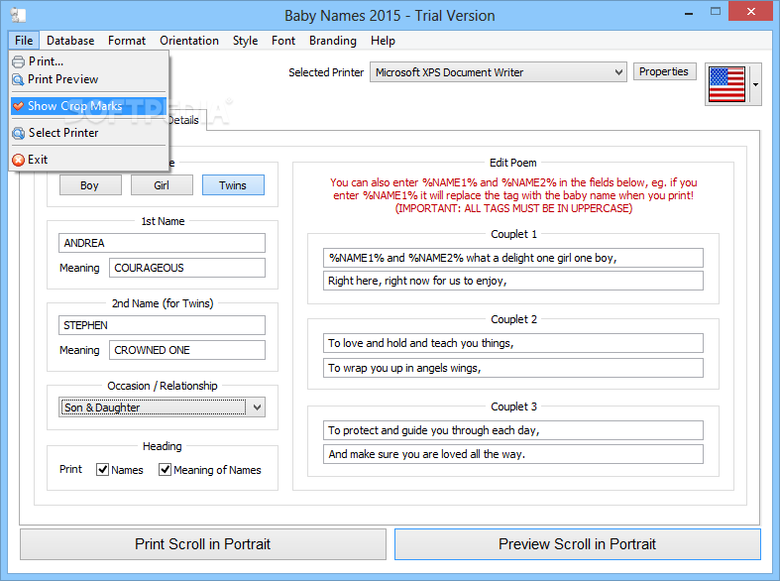Click the 1st Name field containing ANDREA
The width and height of the screenshot is (780, 581).
tap(162, 243)
